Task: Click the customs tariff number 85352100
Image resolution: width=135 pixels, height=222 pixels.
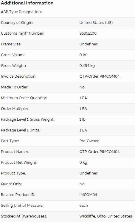Action: click(x=88, y=33)
